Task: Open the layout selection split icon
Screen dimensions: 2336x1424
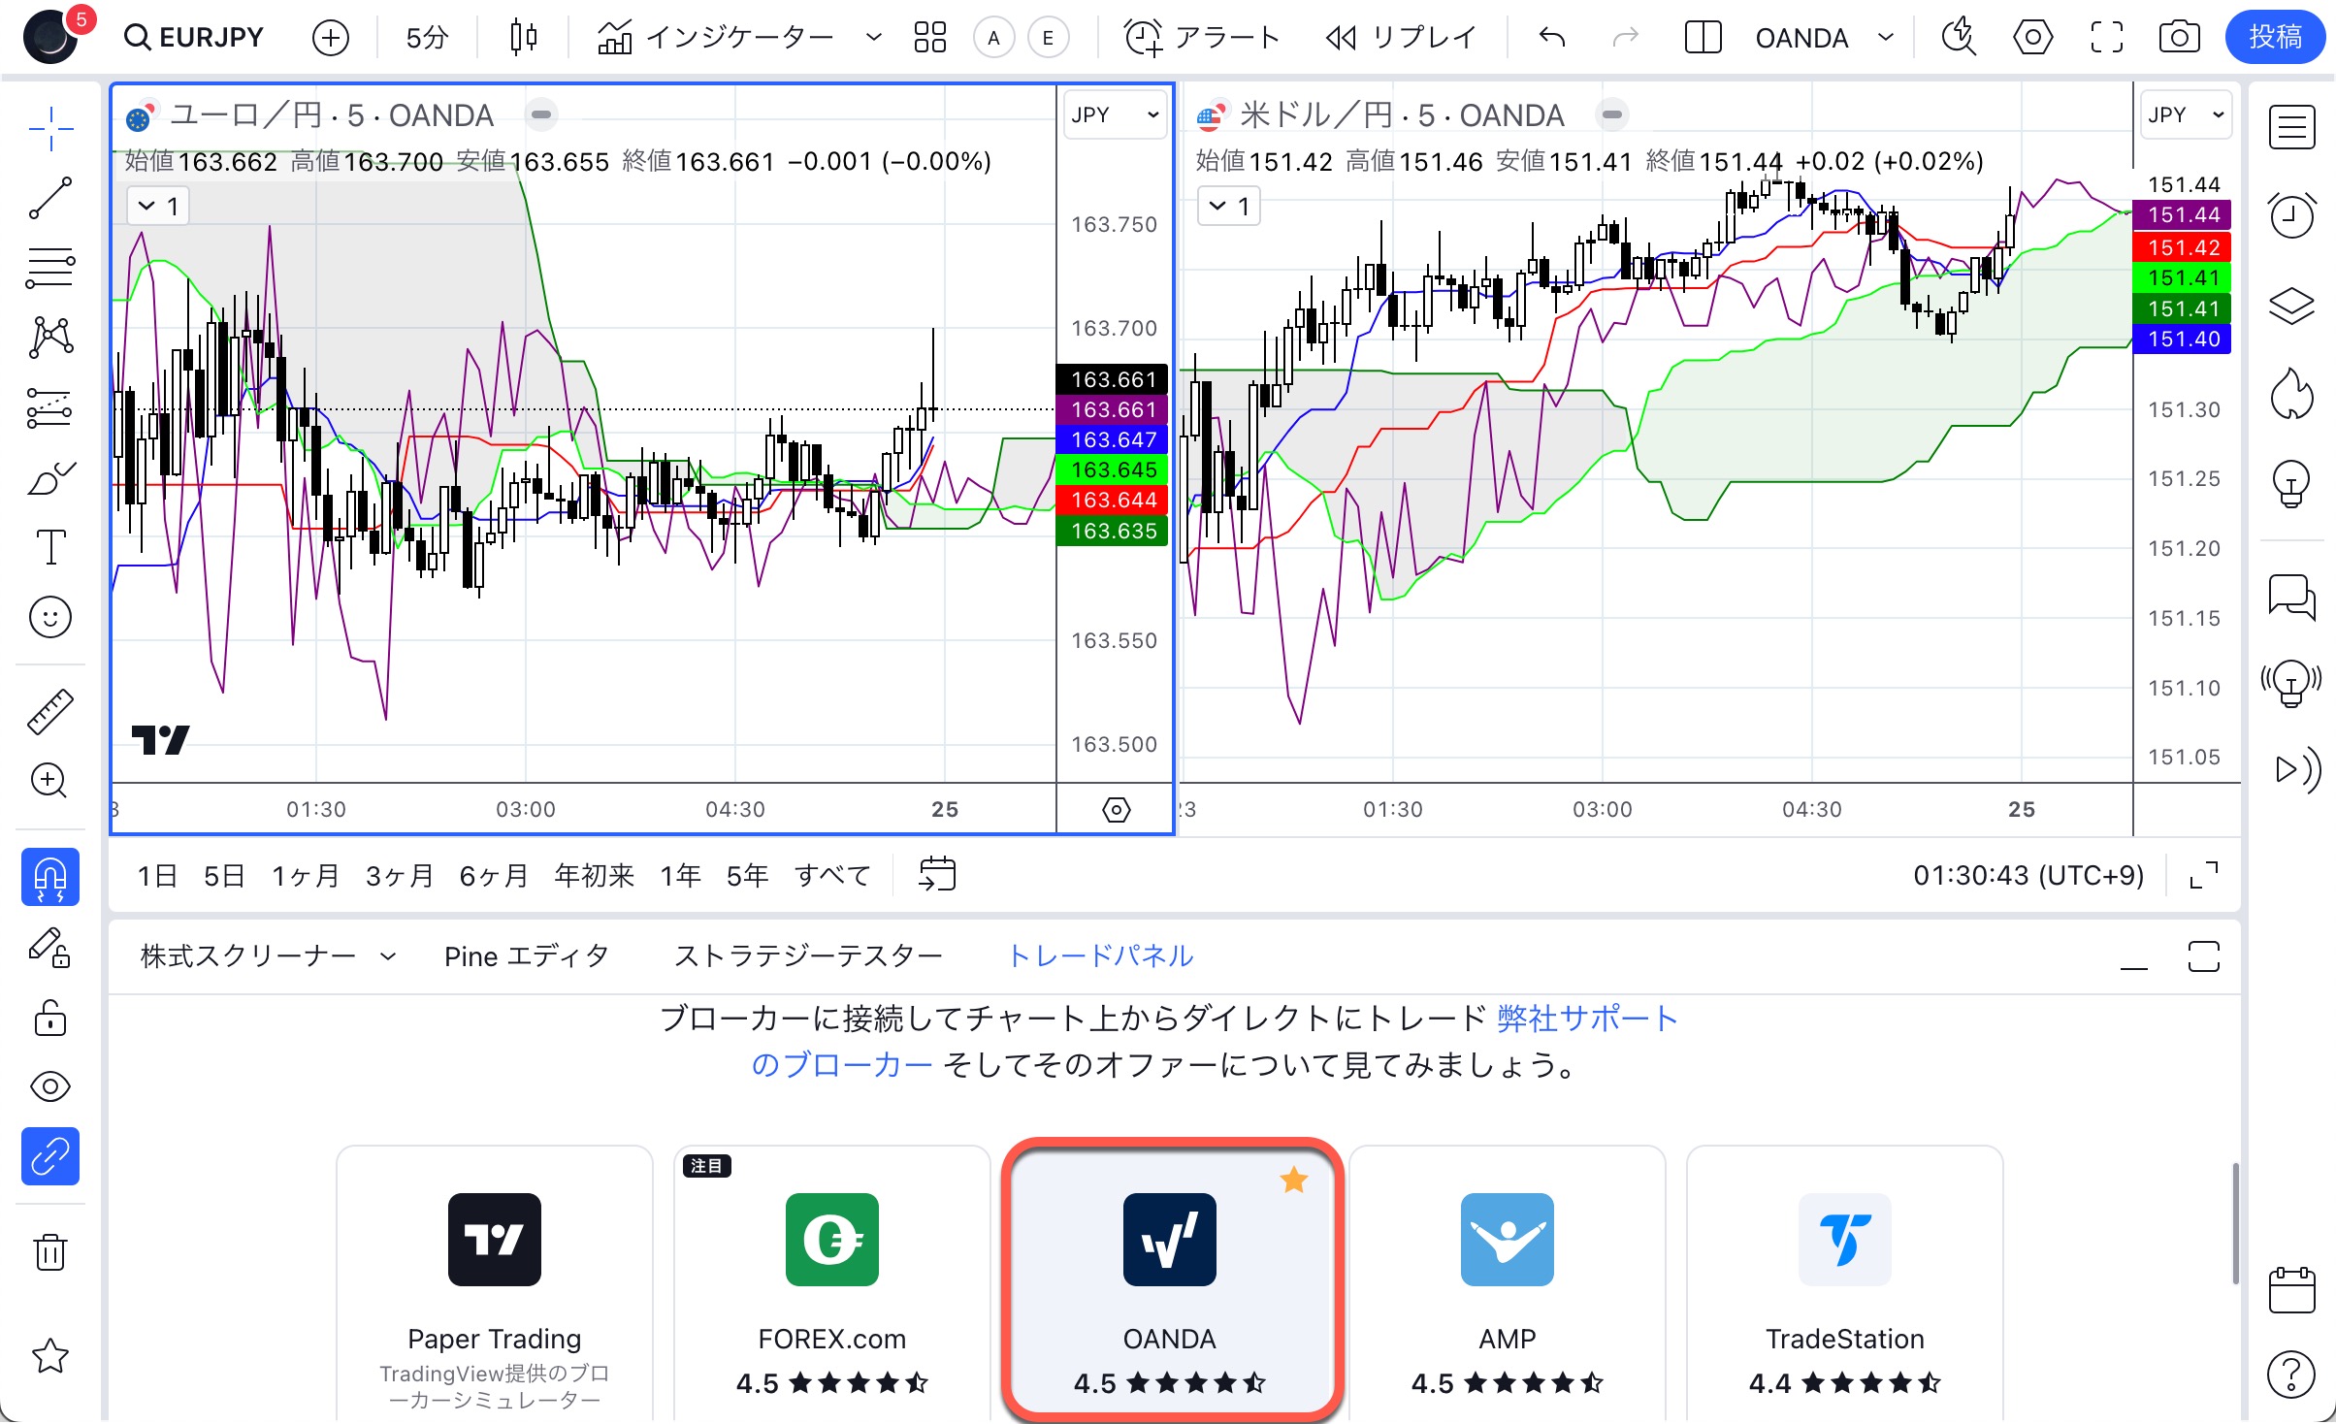Action: (1703, 38)
